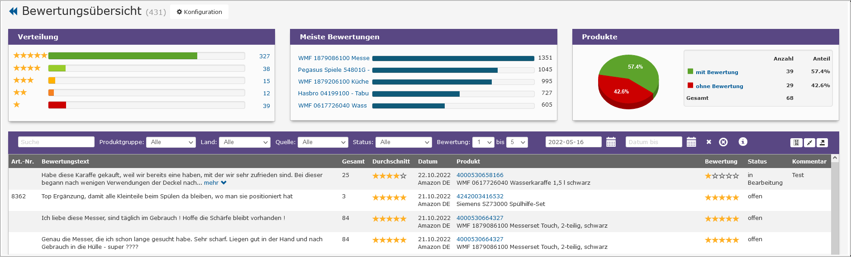Click the green 'mit Bewertung' legend swatch
This screenshot has height=257, width=851.
coord(690,71)
